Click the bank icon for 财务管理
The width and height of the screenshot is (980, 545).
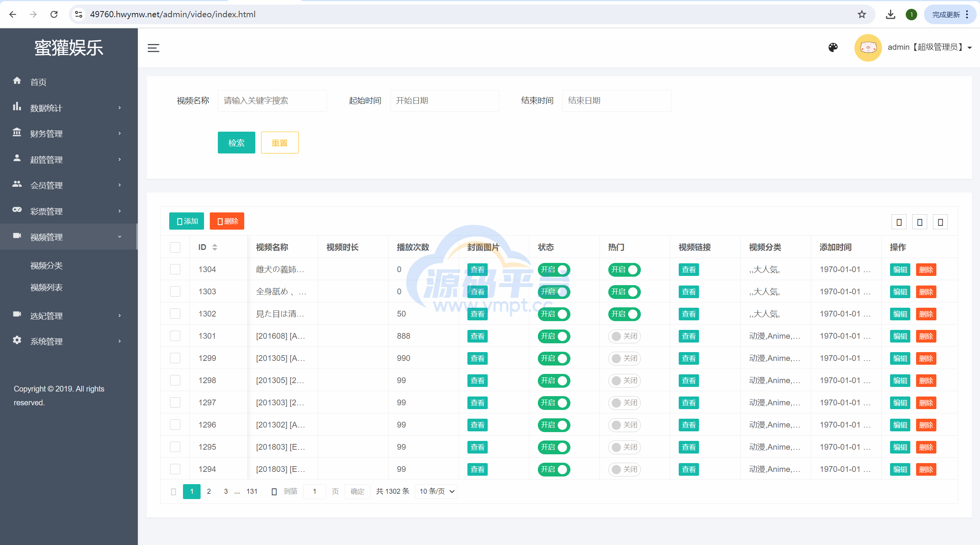click(x=17, y=132)
